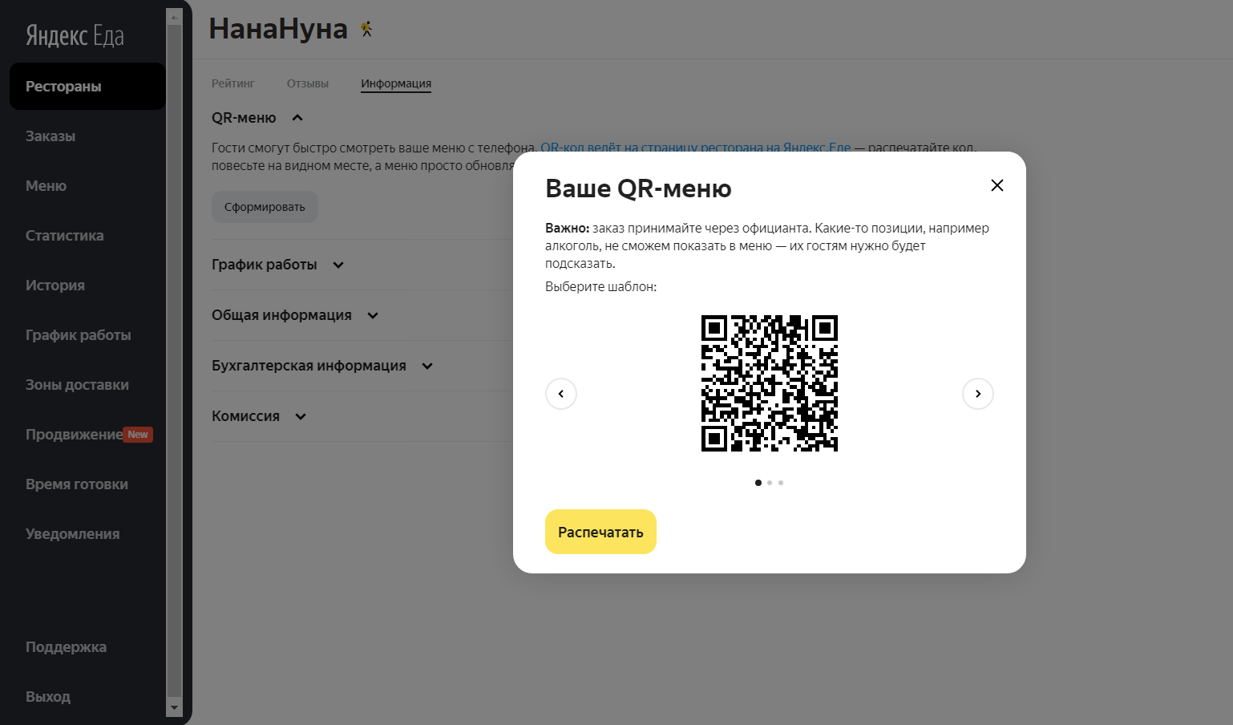Close the Ваше QR-меню dialog

997,185
